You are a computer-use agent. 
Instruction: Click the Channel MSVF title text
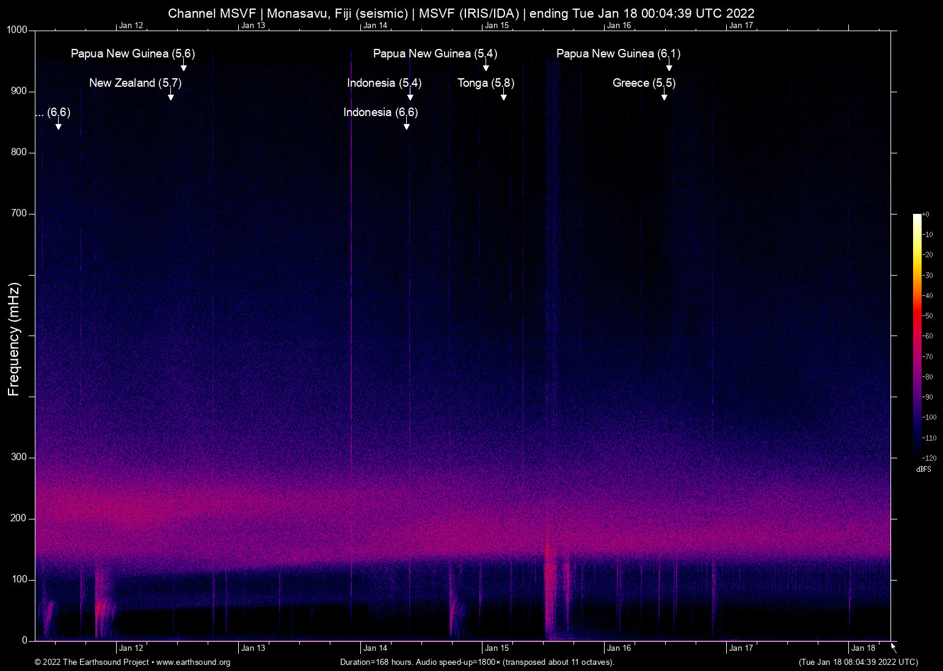pos(214,13)
